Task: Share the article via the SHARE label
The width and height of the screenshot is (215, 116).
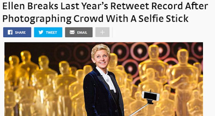Action: (x=20, y=33)
